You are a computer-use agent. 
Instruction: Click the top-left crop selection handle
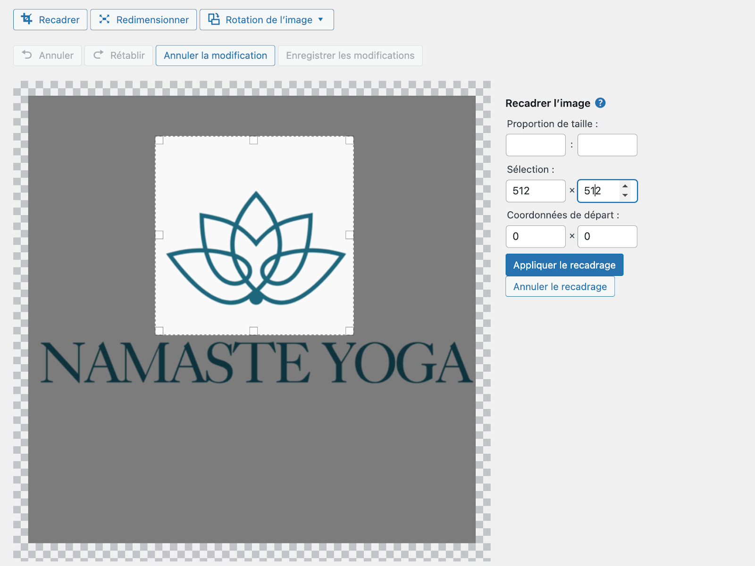click(x=159, y=141)
